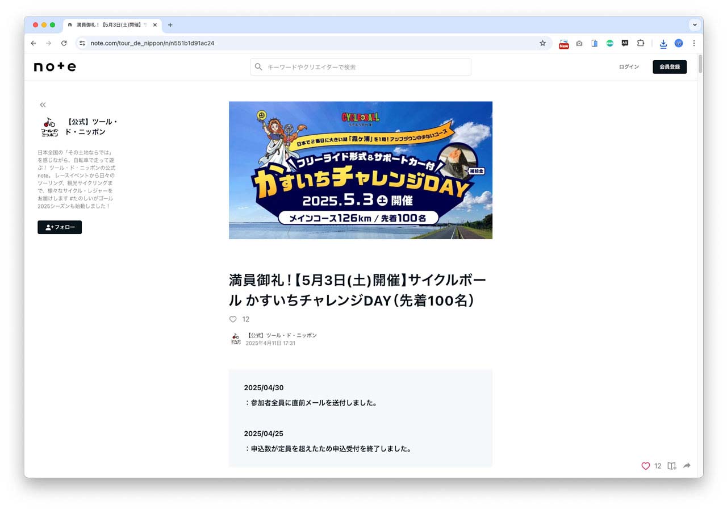Open the Tour de Nippon sidebar avatar
727x509 pixels.
(x=49, y=127)
